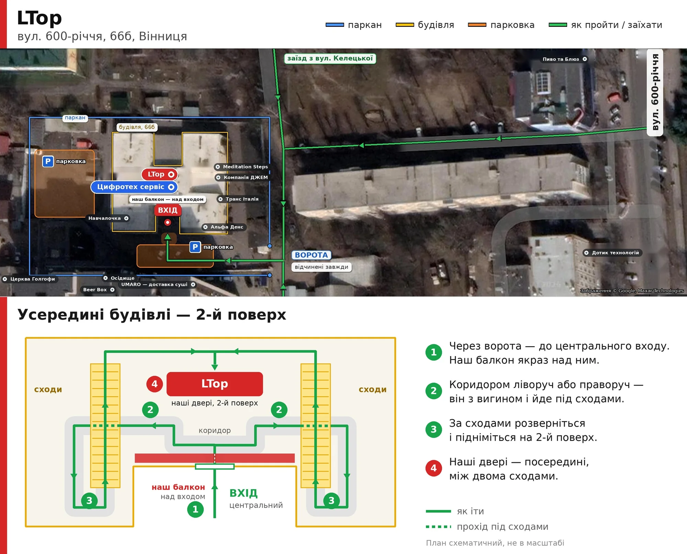Image resolution: width=687 pixels, height=554 pixels.
Task: Click the Навчалочка map marker
Action: tap(108, 218)
